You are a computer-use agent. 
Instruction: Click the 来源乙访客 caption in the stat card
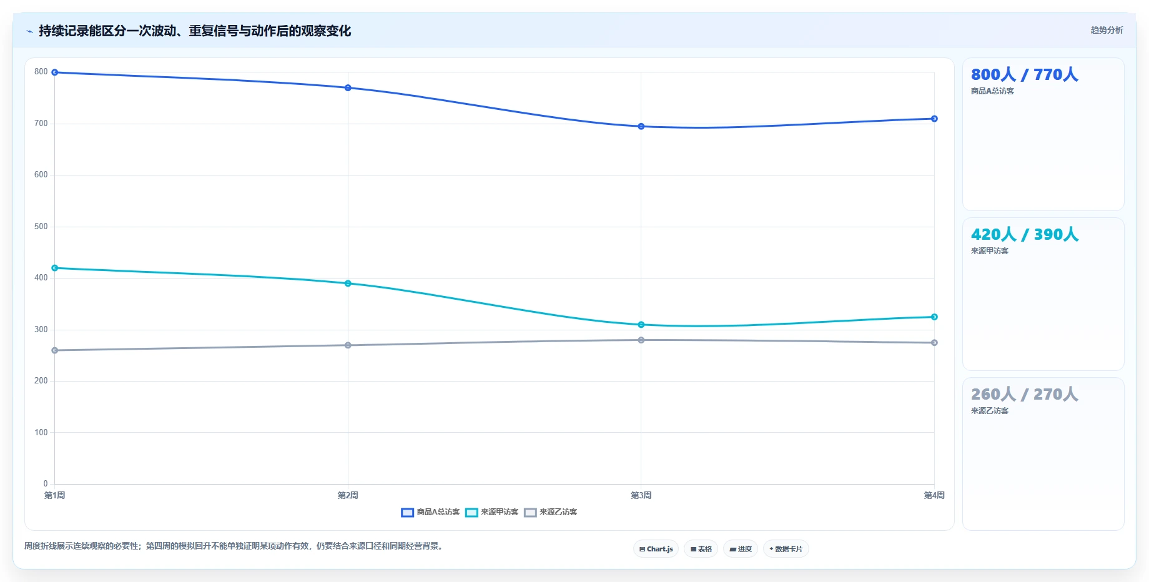[990, 411]
